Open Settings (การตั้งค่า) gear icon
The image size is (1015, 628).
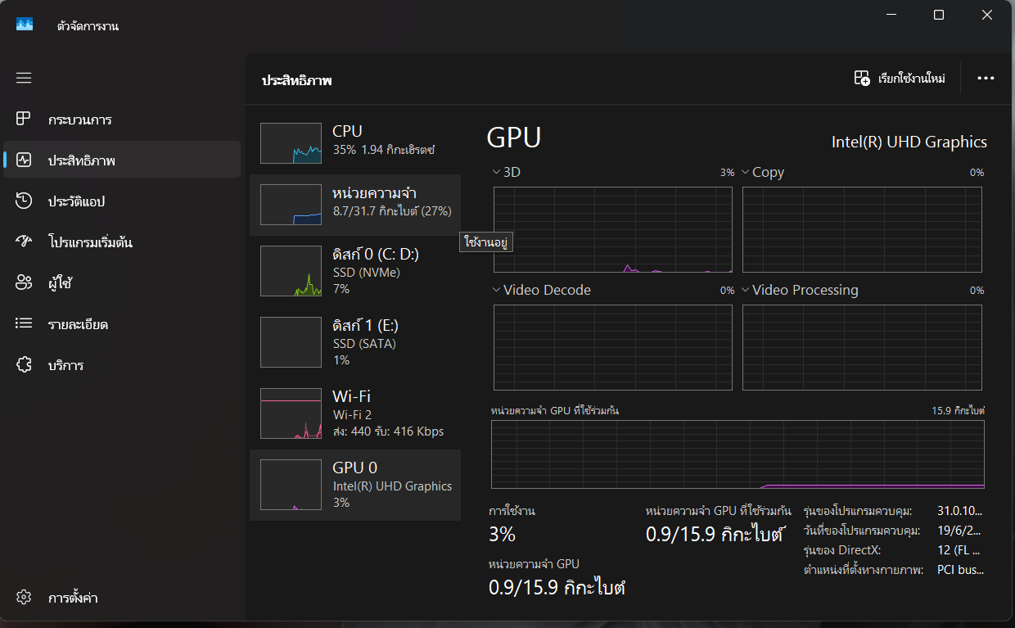24,598
